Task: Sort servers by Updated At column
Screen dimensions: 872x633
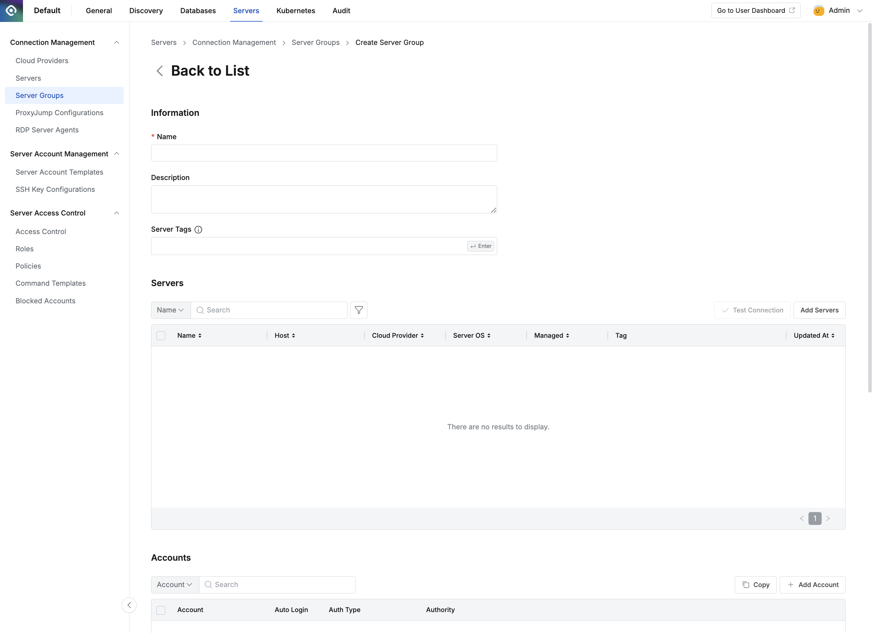Action: (x=814, y=335)
